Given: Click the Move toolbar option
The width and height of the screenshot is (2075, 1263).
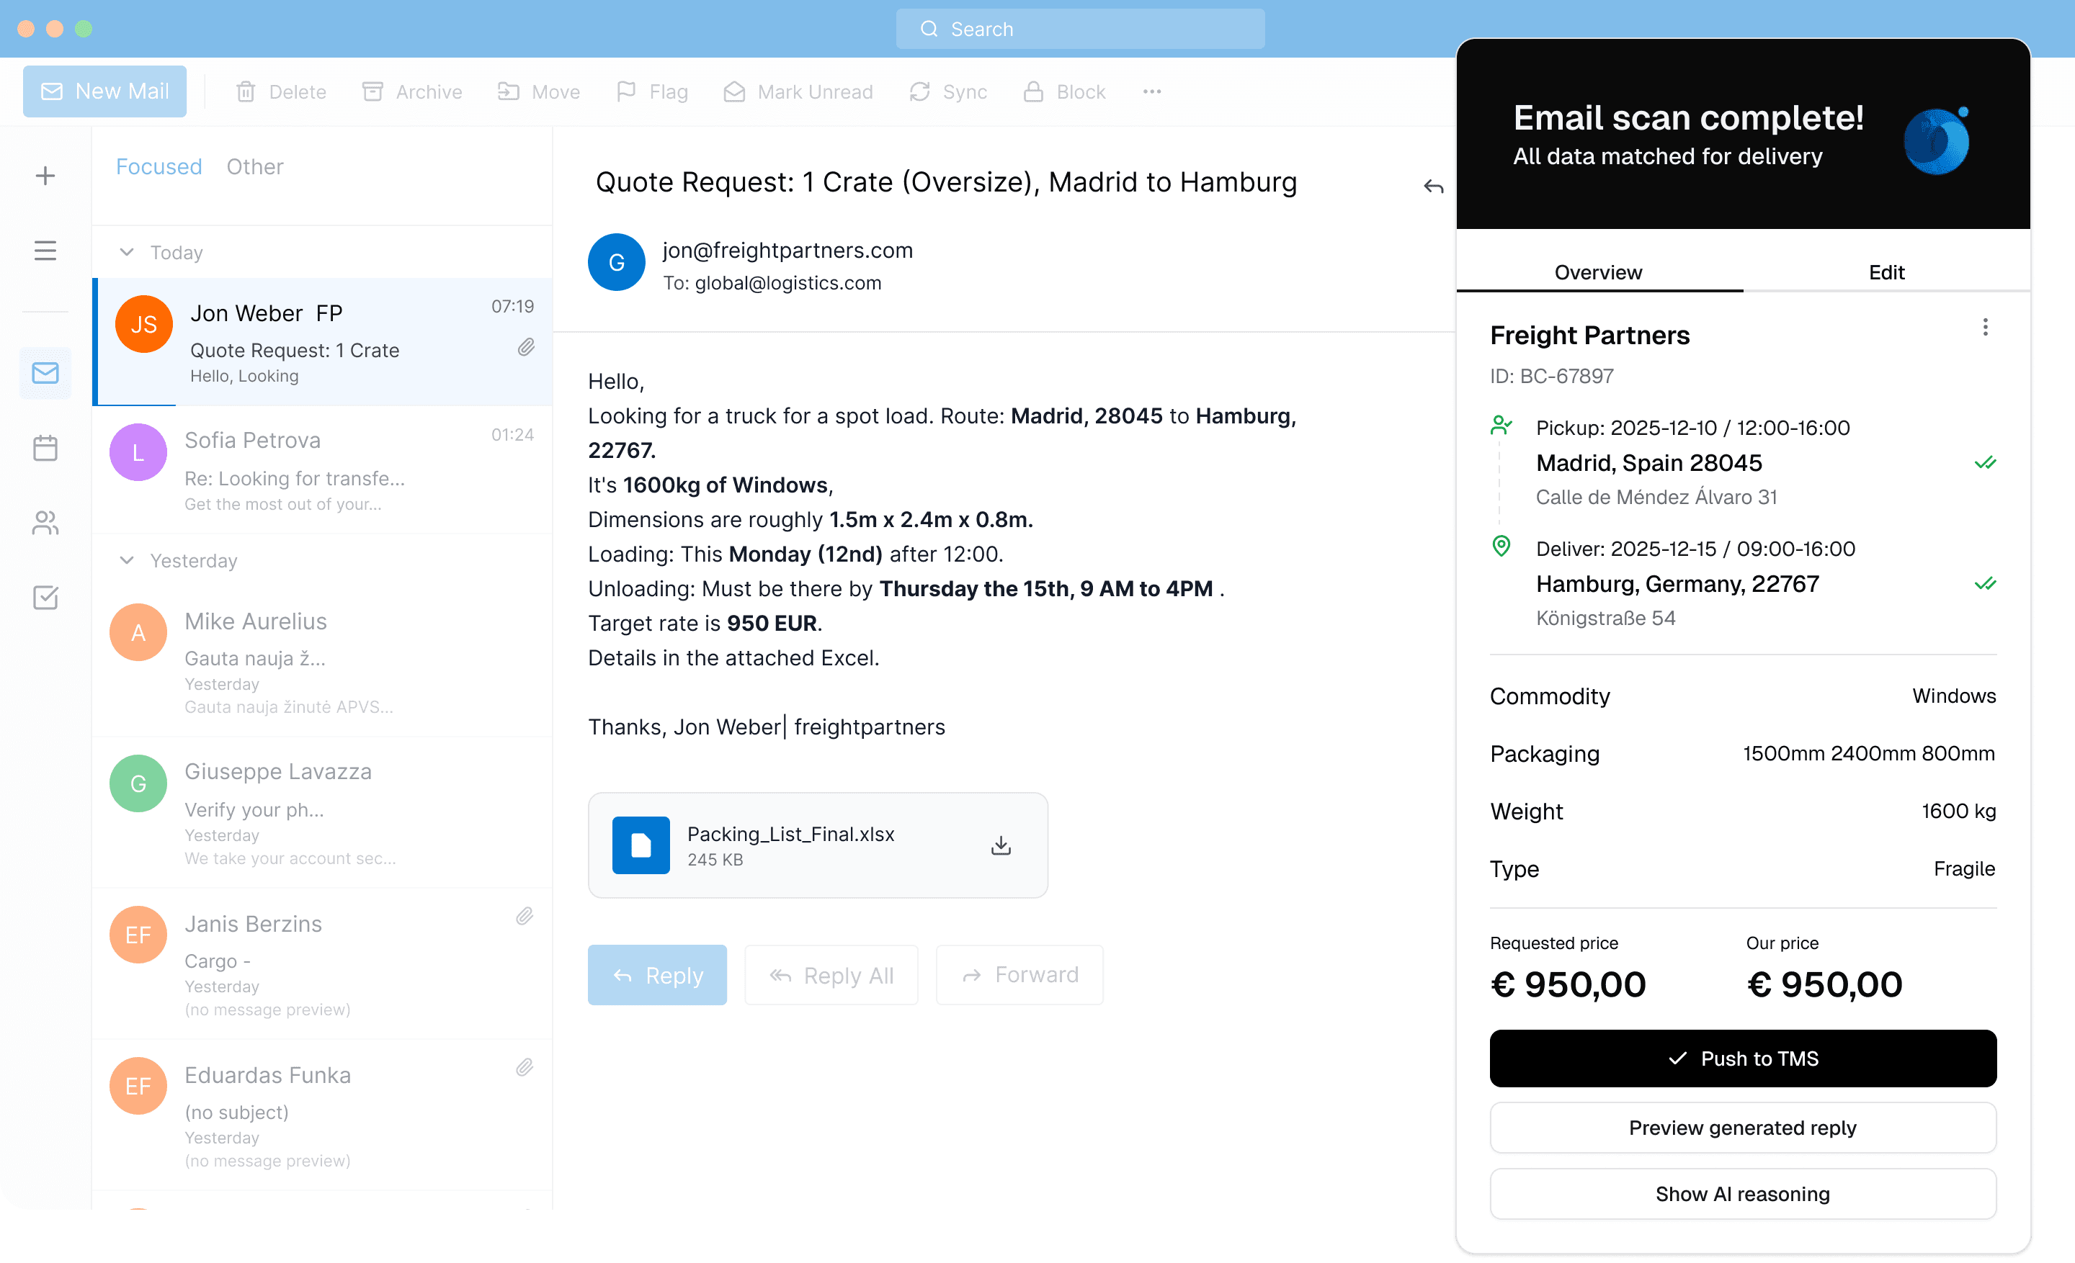Looking at the screenshot, I should pyautogui.click(x=539, y=91).
